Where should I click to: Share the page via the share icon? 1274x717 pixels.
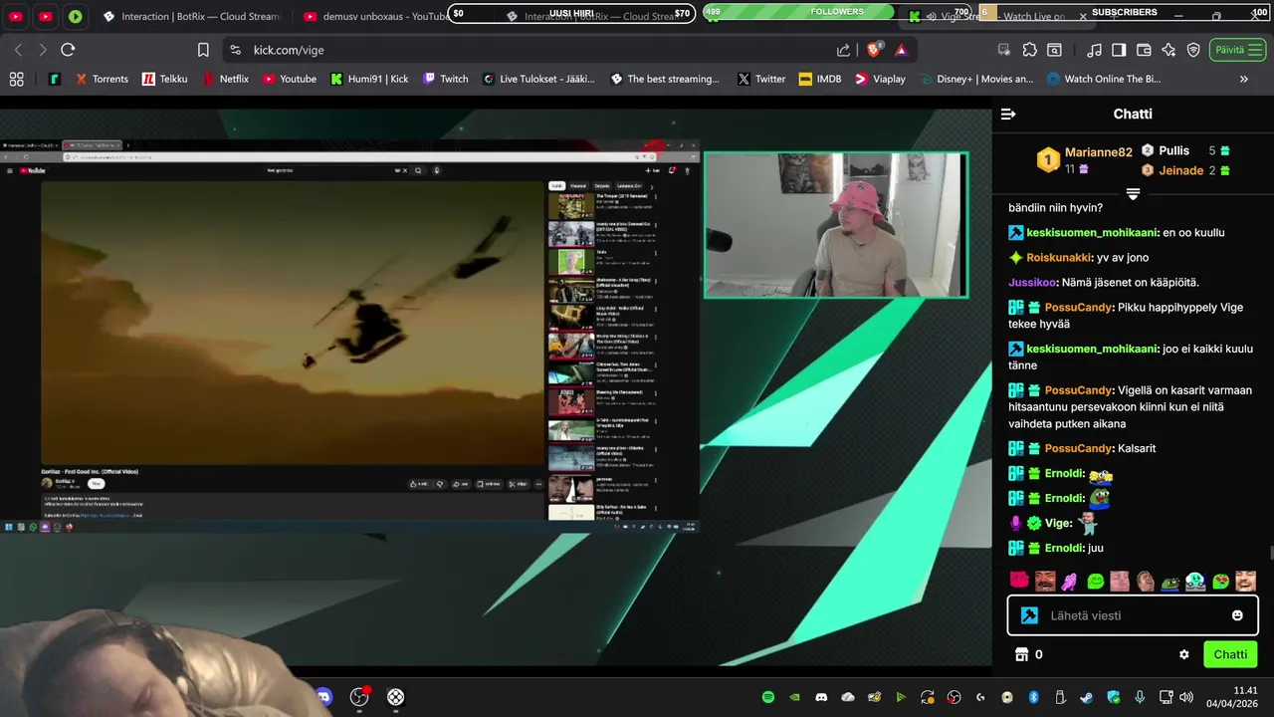(844, 50)
